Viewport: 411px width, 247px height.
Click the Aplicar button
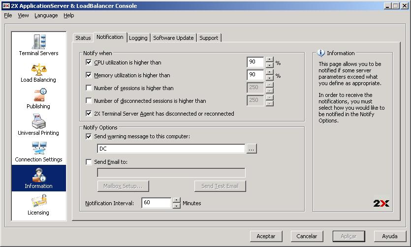[348, 236]
